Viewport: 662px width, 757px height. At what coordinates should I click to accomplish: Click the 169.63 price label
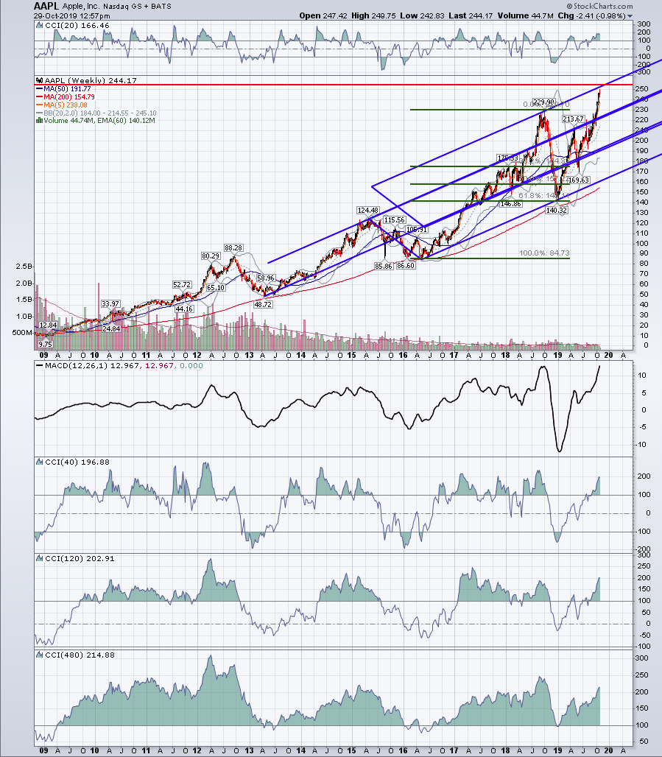pos(579,180)
